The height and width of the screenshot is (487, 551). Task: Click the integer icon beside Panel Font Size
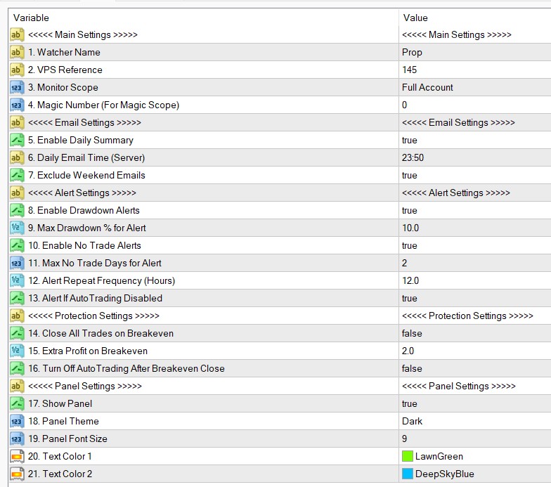(x=17, y=439)
